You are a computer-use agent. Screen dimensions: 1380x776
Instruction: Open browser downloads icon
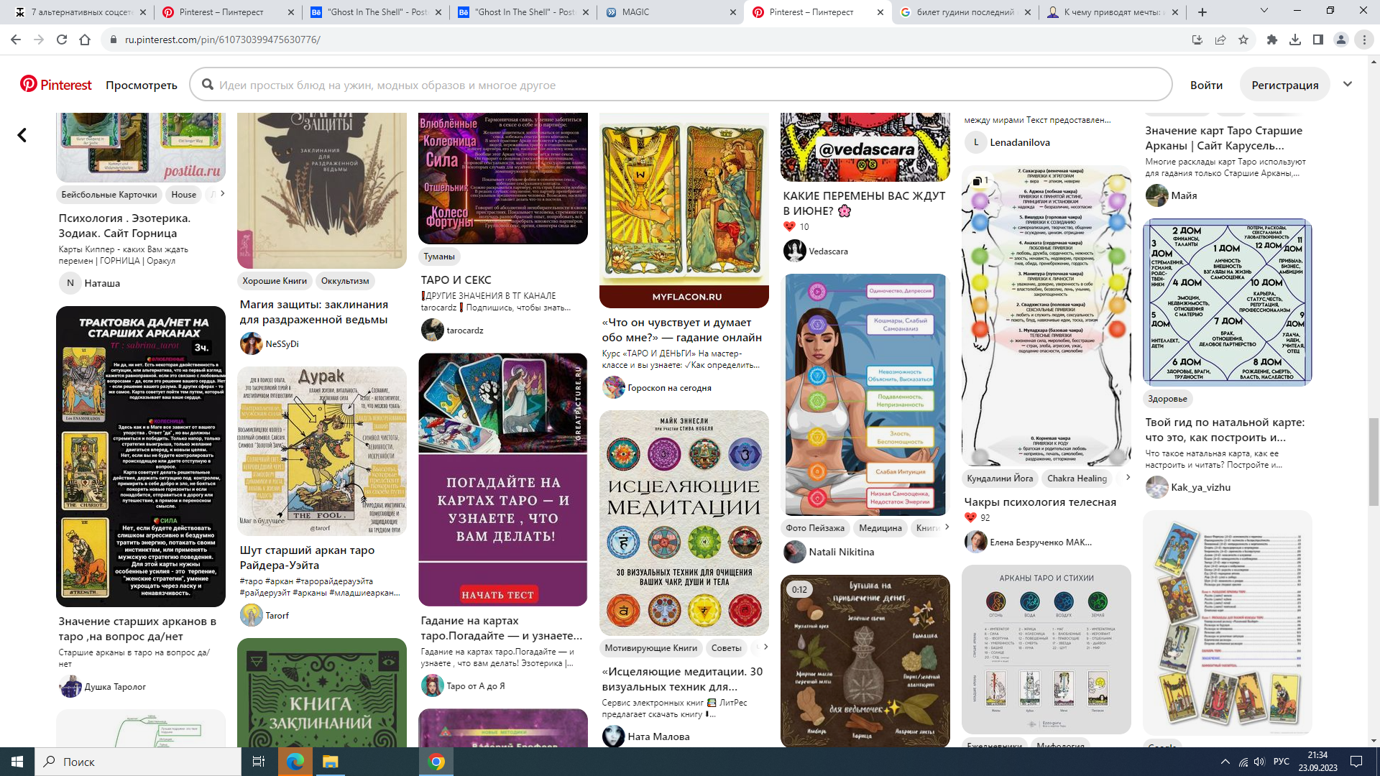click(1295, 40)
